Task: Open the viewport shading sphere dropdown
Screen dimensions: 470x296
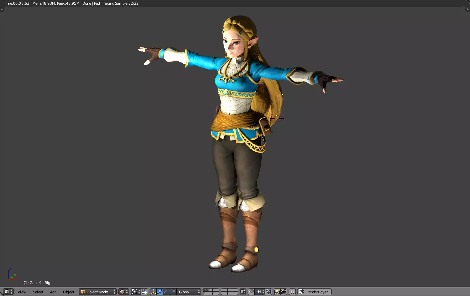Action: (124, 292)
